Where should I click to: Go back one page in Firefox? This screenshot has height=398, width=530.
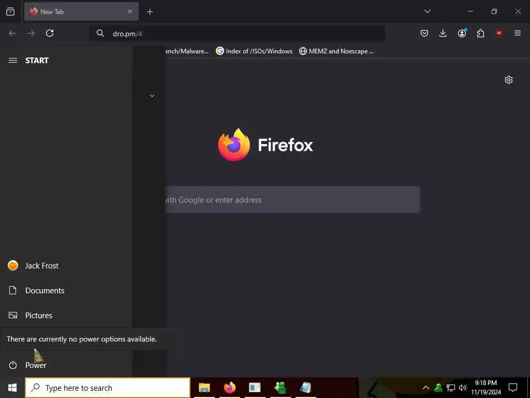pos(12,33)
